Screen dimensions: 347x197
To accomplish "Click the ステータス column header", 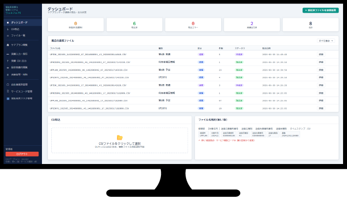I will 240,48.
